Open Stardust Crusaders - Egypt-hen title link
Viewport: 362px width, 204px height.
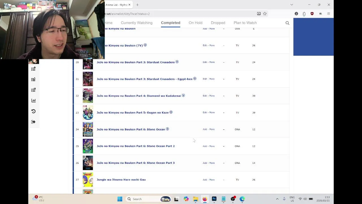(x=145, y=79)
